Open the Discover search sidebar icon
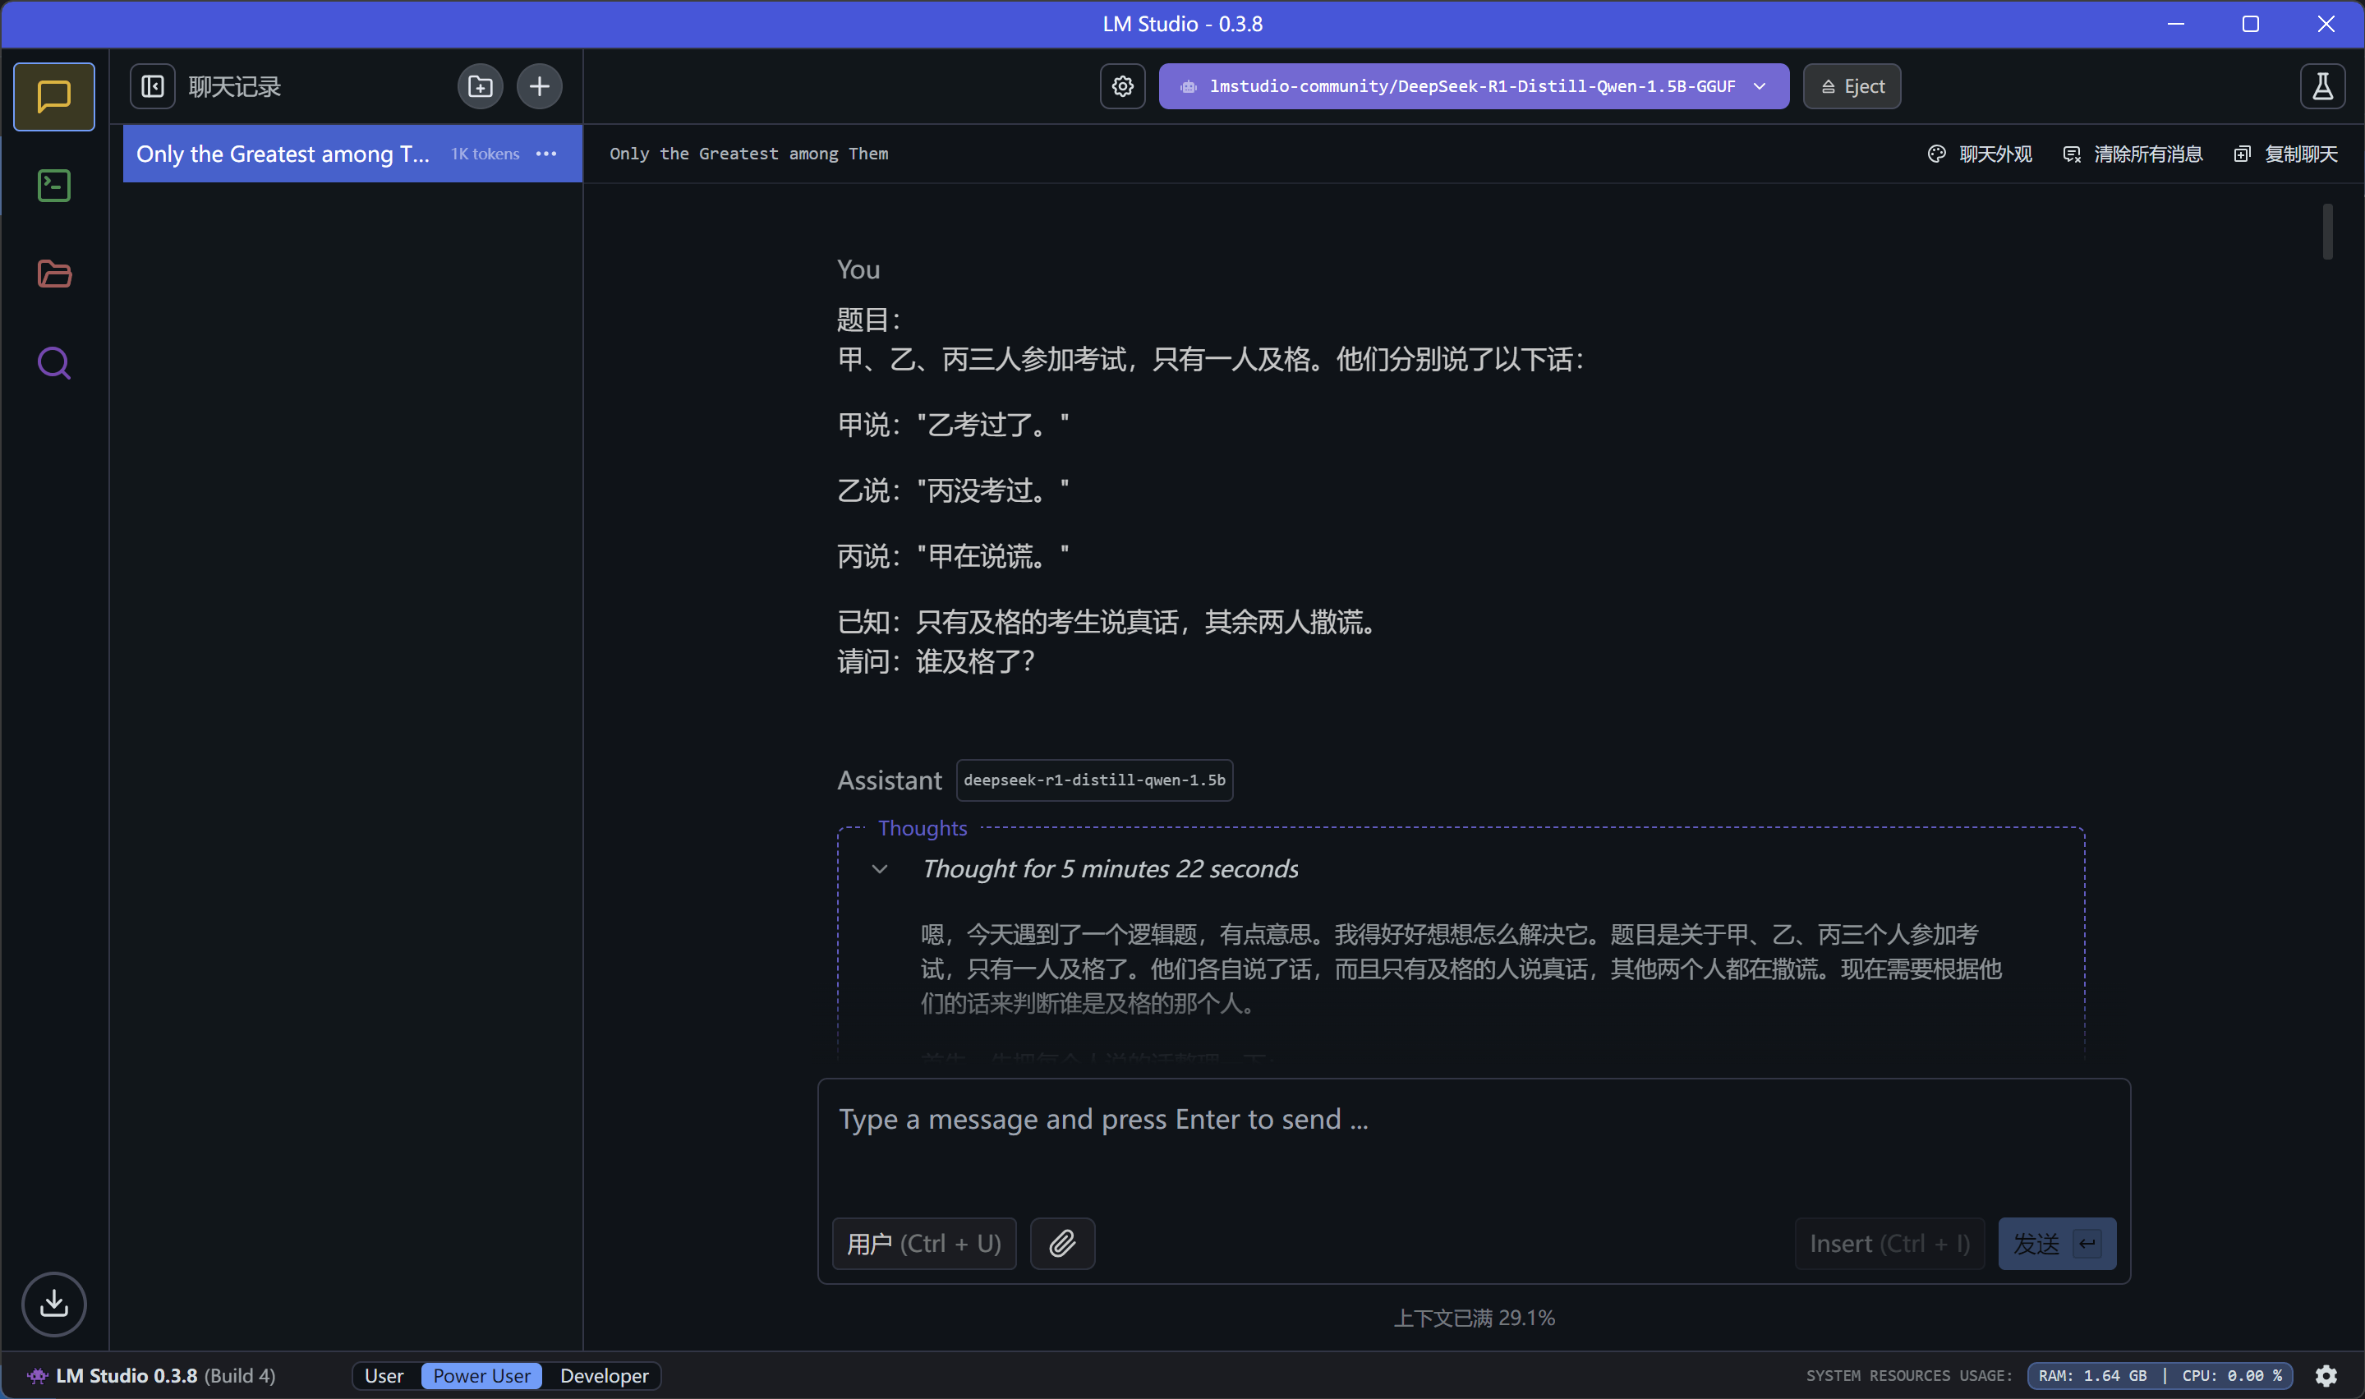 click(53, 363)
